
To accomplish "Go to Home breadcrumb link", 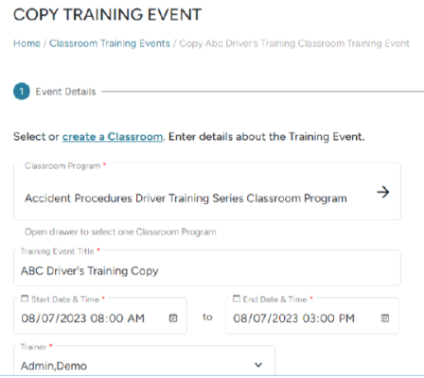I will pyautogui.click(x=26, y=43).
